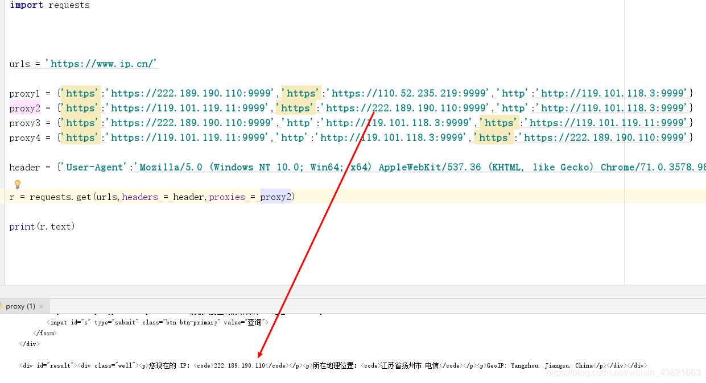Click the proxy3 variable name

point(24,123)
